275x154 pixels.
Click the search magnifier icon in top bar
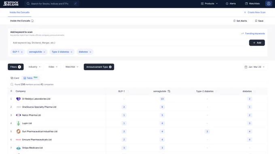tap(28, 4)
